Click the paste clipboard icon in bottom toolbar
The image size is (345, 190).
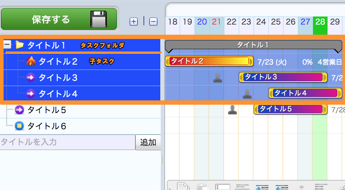coord(203,187)
